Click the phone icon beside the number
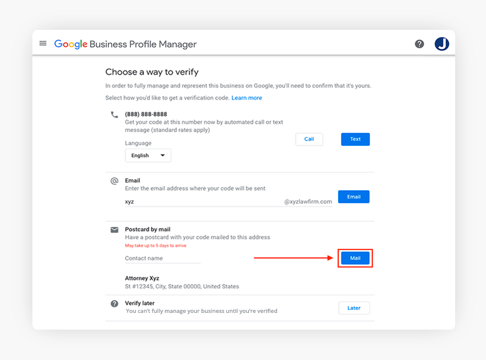This screenshot has width=486, height=360. (x=114, y=114)
